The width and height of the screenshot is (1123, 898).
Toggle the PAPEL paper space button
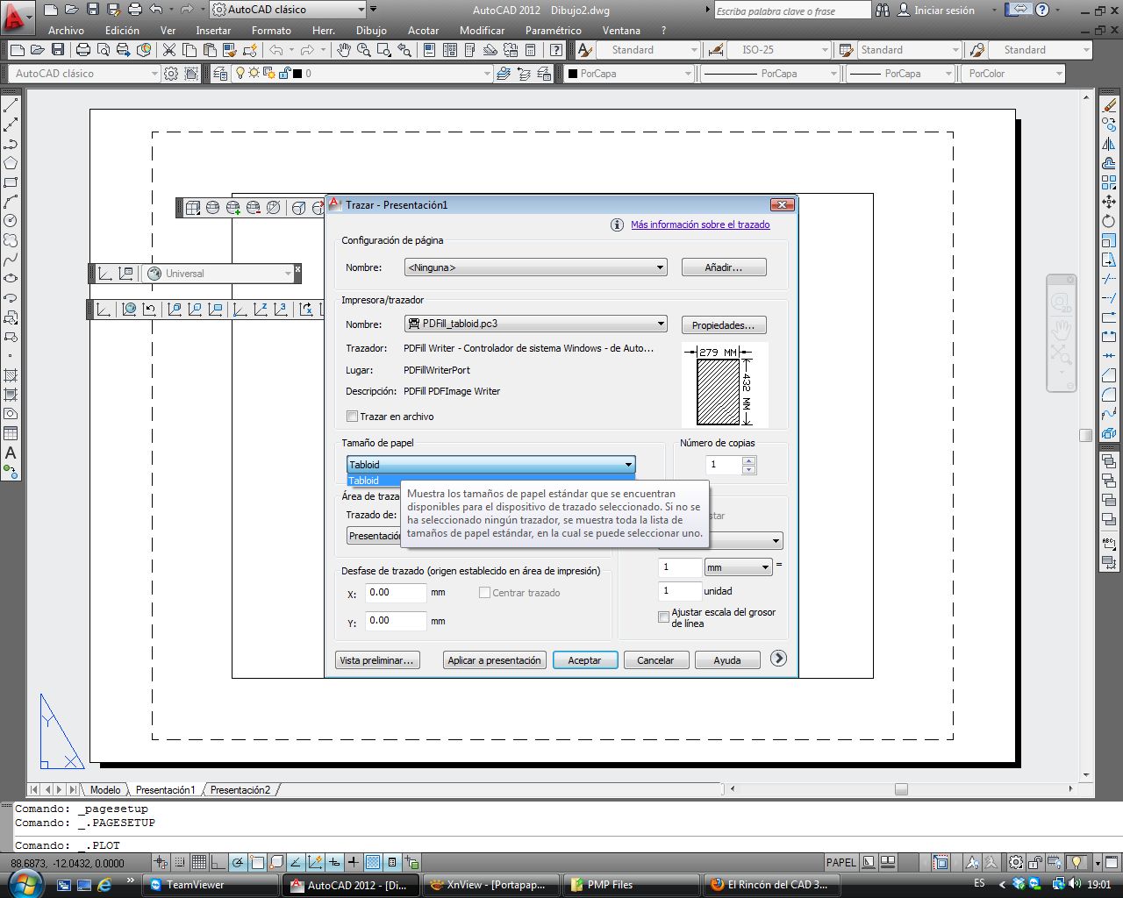840,862
